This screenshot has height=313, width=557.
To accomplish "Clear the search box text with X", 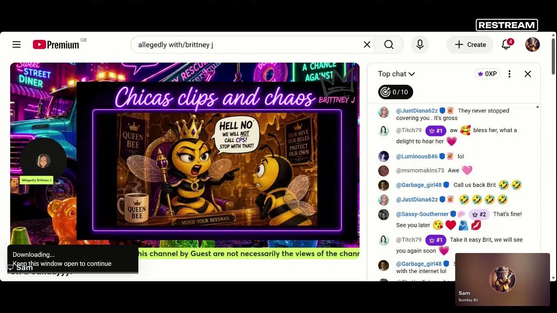I will tap(367, 44).
